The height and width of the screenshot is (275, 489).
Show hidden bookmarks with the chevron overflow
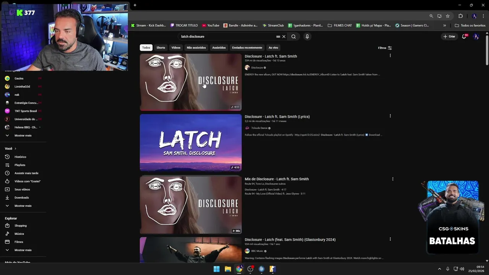(x=444, y=26)
